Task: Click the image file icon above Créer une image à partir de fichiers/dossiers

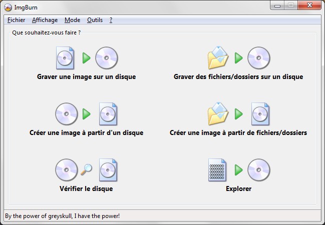Action: coord(260,114)
